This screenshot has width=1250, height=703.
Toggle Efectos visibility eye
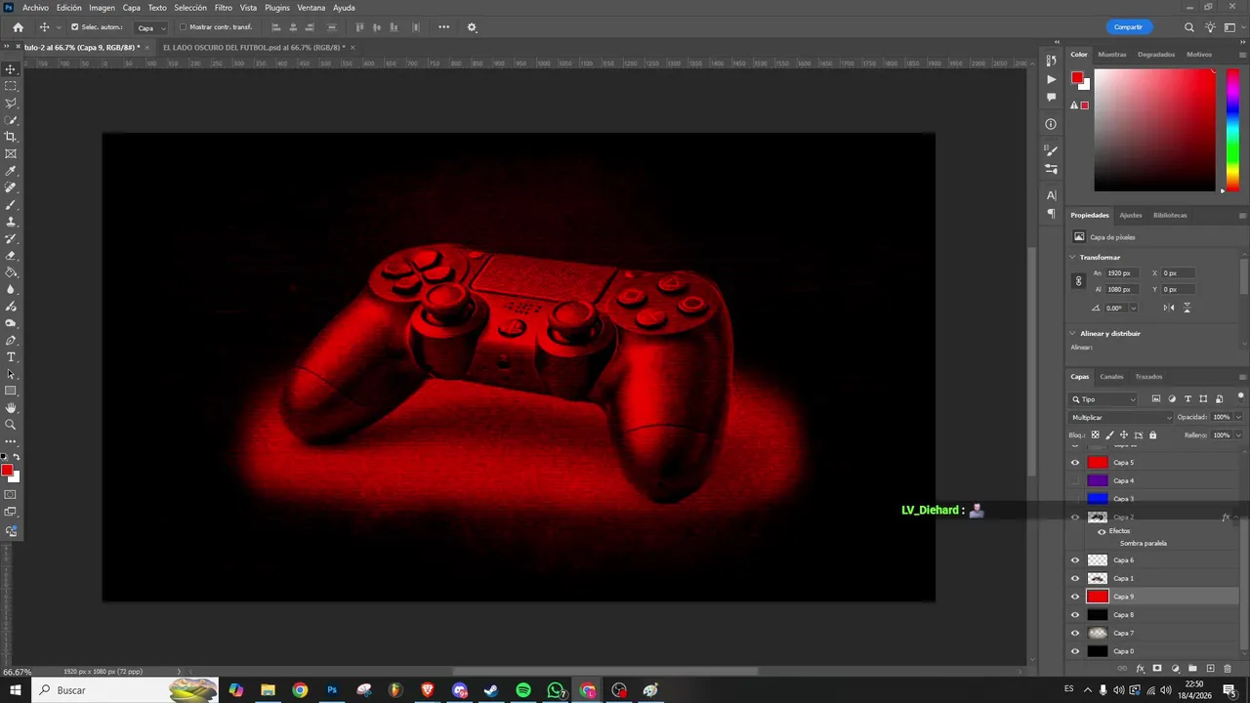click(x=1102, y=531)
